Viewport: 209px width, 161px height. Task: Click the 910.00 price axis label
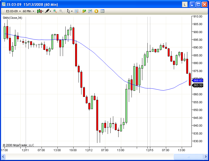(198, 16)
